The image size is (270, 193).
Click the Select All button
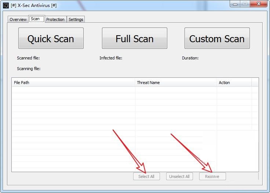(x=146, y=176)
